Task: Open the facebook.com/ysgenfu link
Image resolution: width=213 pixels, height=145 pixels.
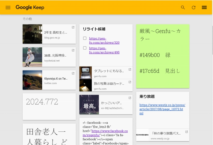Action: [105, 133]
